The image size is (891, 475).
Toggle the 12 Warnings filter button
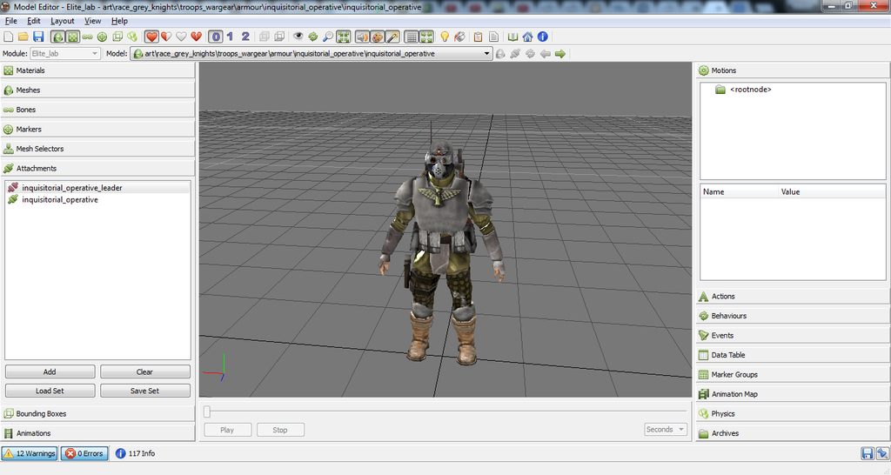[30, 453]
